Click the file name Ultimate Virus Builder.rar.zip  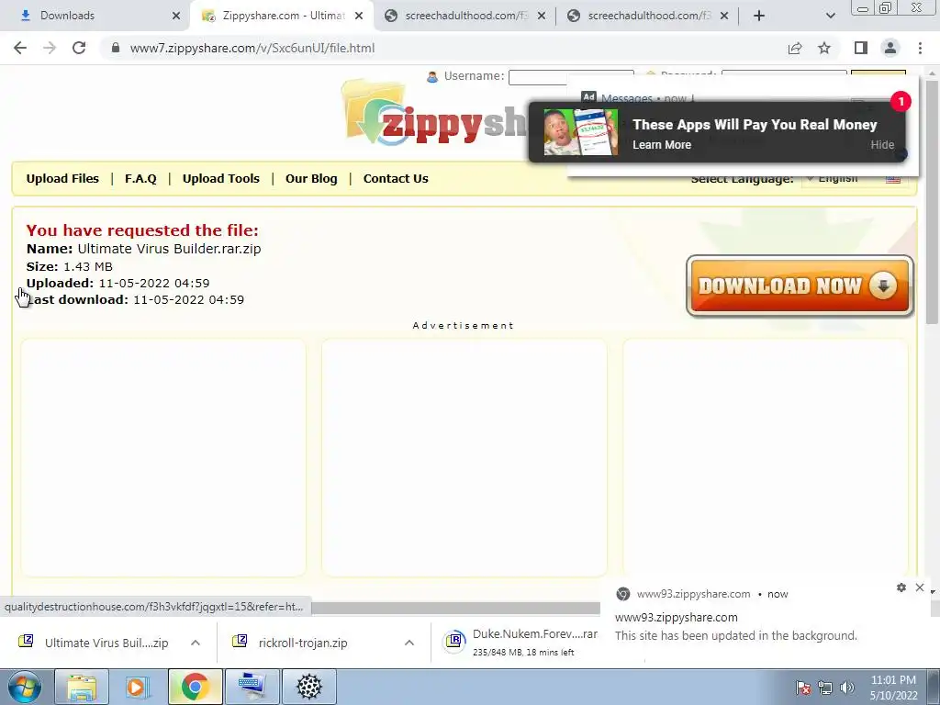(169, 249)
